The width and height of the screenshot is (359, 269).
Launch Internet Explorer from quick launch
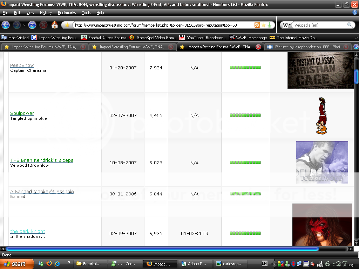coord(57,263)
